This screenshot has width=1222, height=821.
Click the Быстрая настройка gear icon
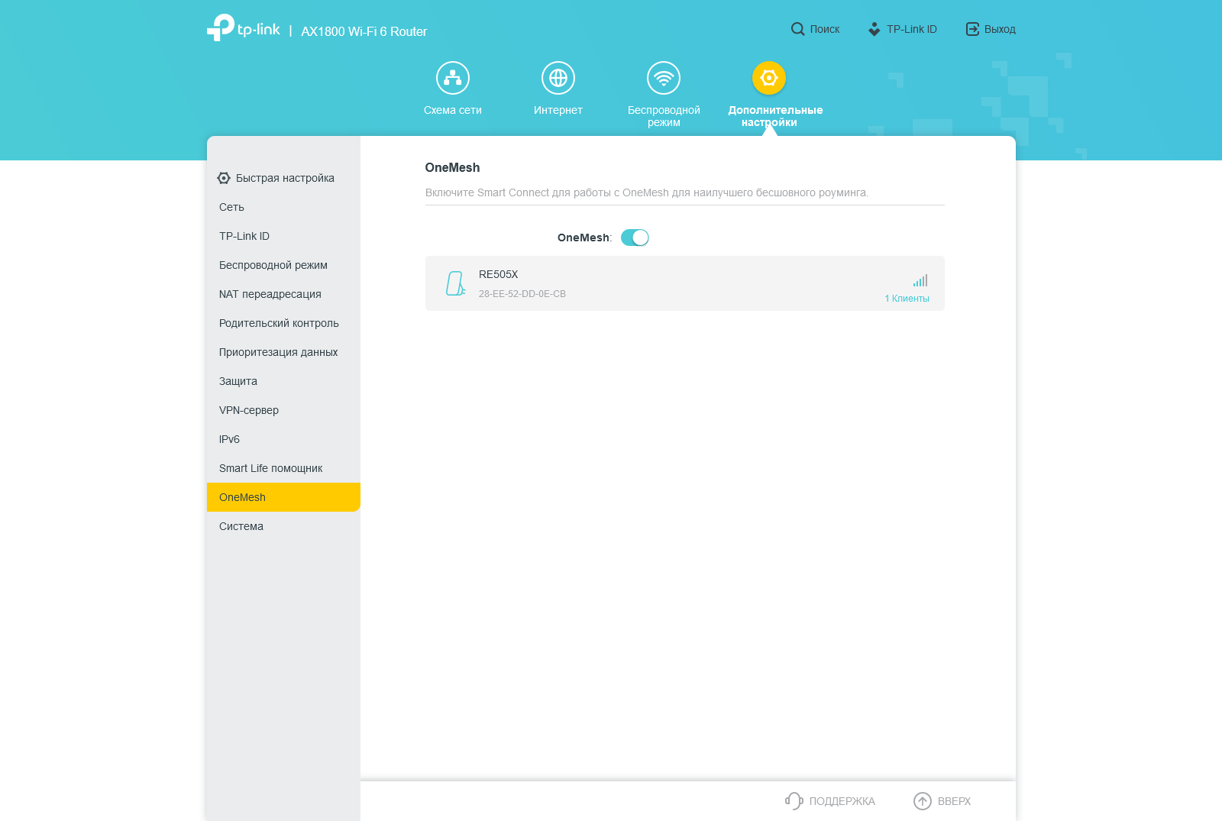[x=224, y=178]
